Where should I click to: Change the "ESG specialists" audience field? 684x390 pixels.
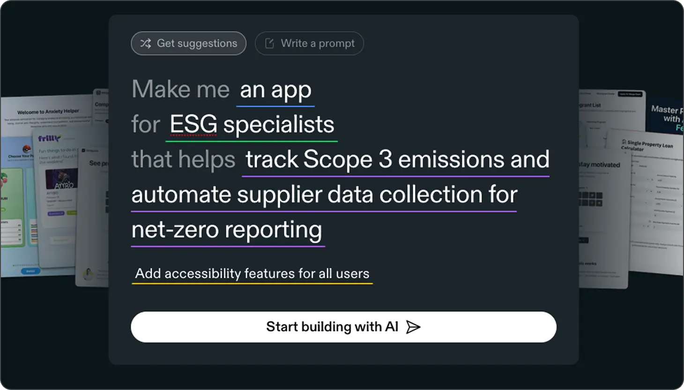[x=252, y=125]
